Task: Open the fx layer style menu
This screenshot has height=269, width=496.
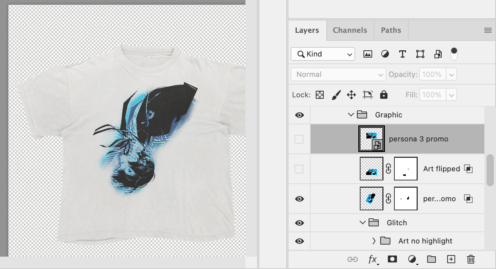Action: coord(373,259)
